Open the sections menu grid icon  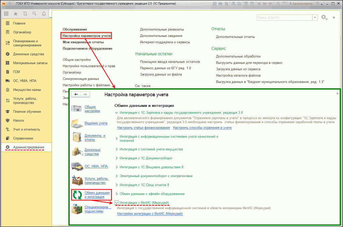pyautogui.click(x=6, y=14)
